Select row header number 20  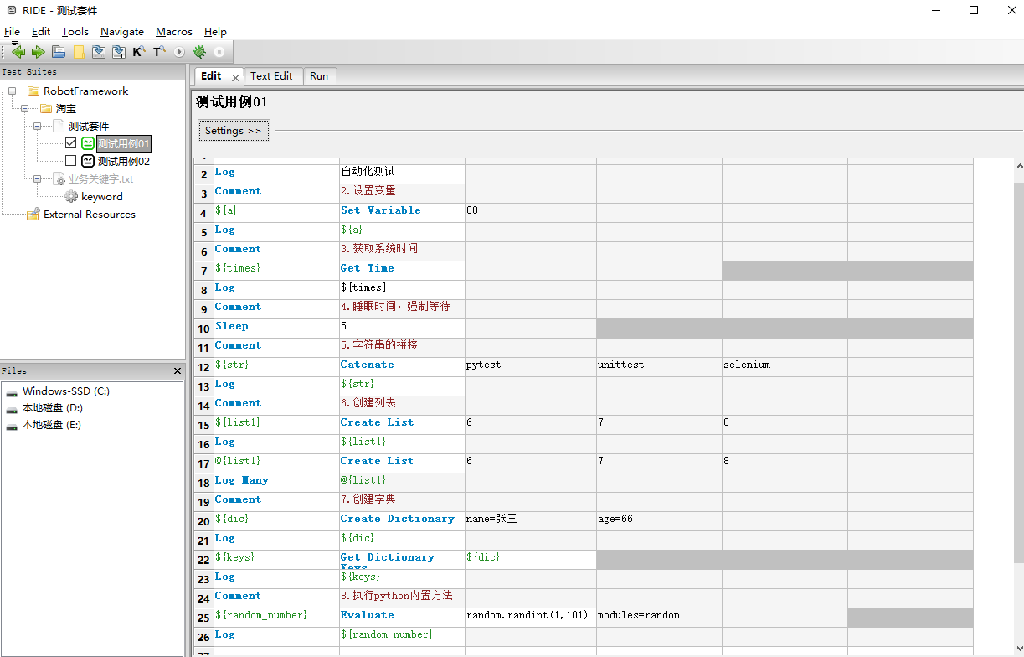(203, 521)
